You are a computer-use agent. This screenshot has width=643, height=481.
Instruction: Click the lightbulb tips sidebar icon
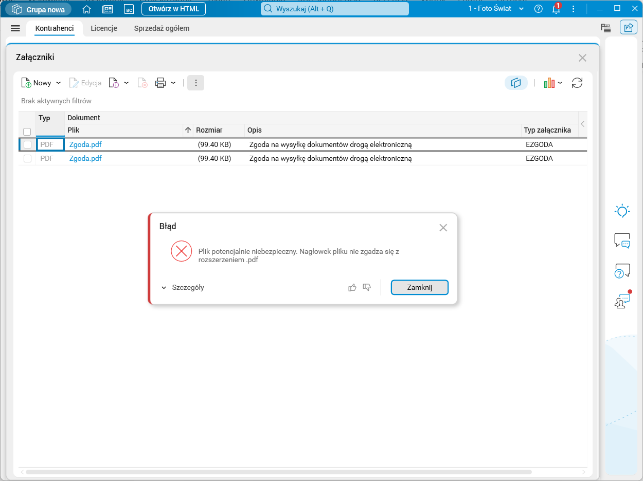[622, 211]
